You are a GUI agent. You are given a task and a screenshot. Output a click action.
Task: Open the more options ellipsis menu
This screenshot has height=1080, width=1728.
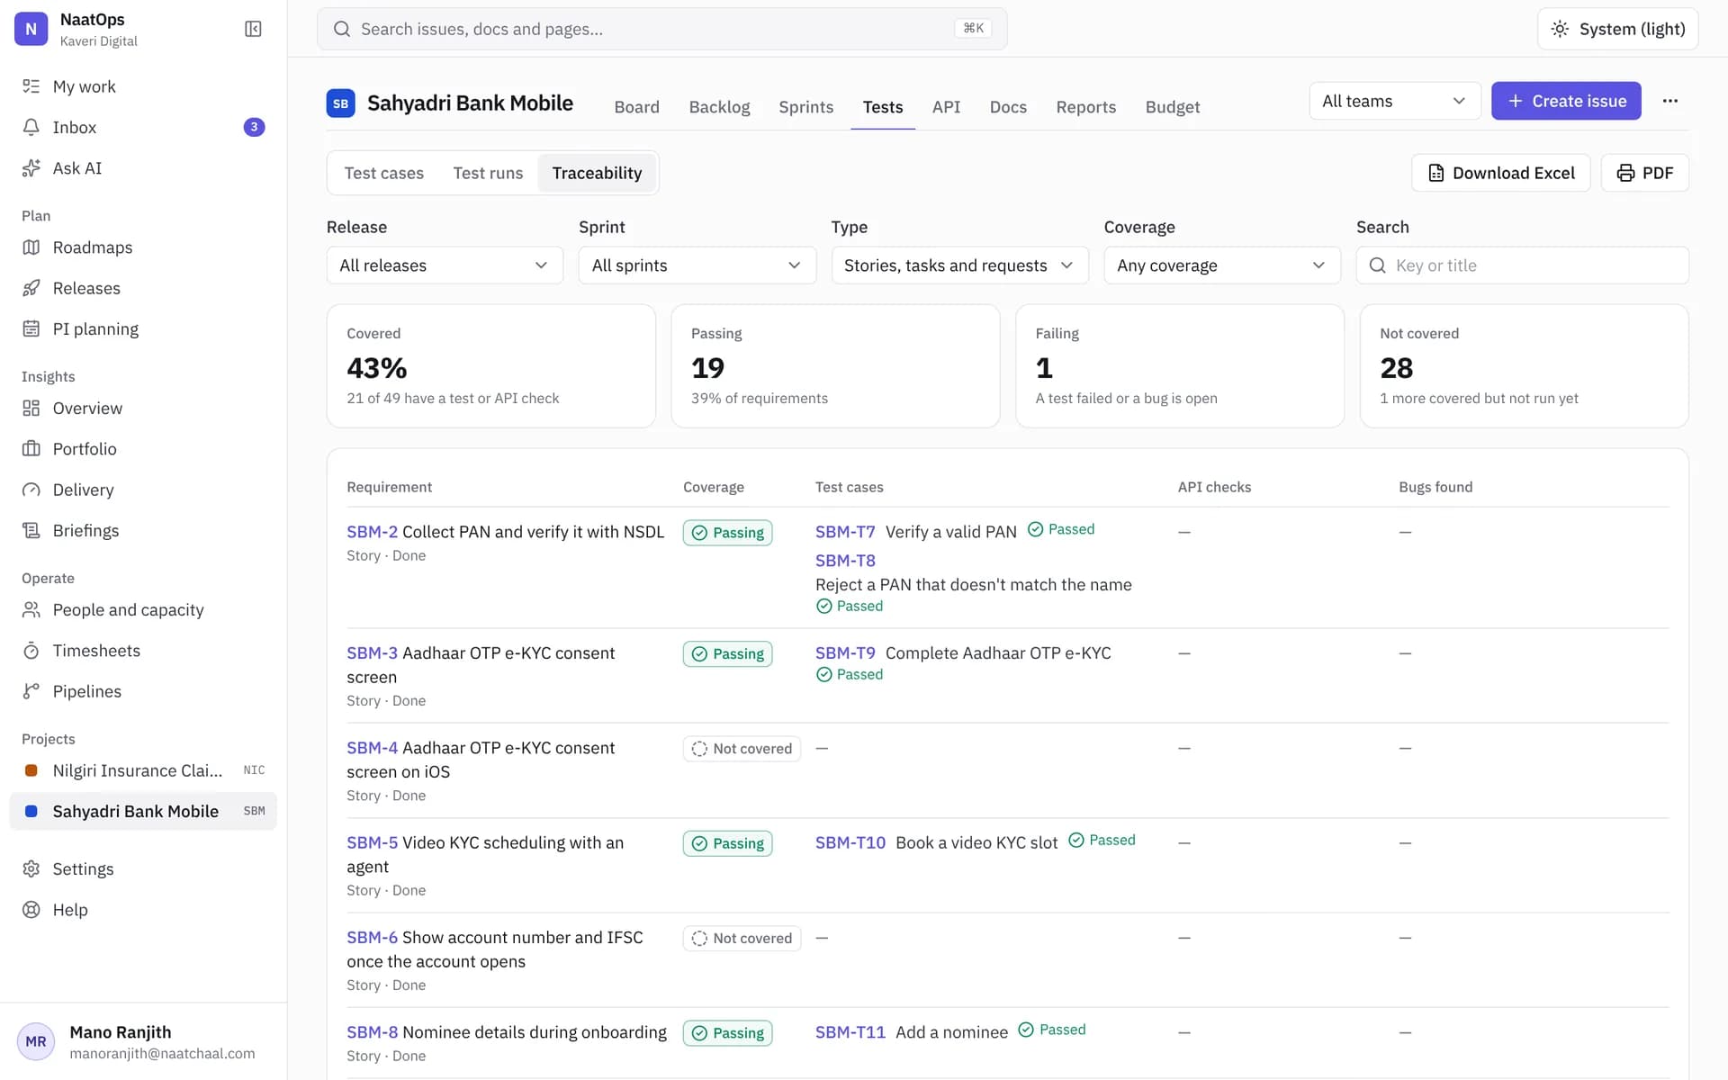[x=1670, y=101]
